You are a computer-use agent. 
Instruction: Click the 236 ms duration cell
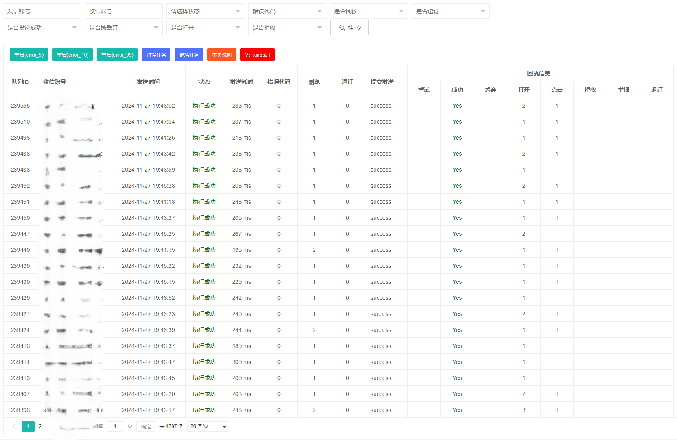tap(242, 170)
